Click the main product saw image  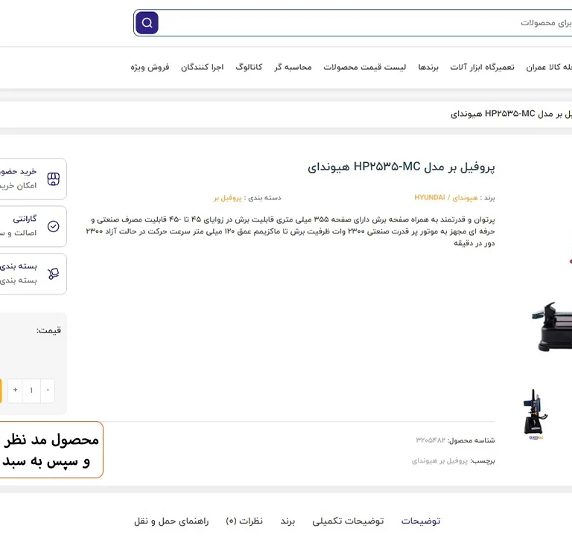[552, 326]
